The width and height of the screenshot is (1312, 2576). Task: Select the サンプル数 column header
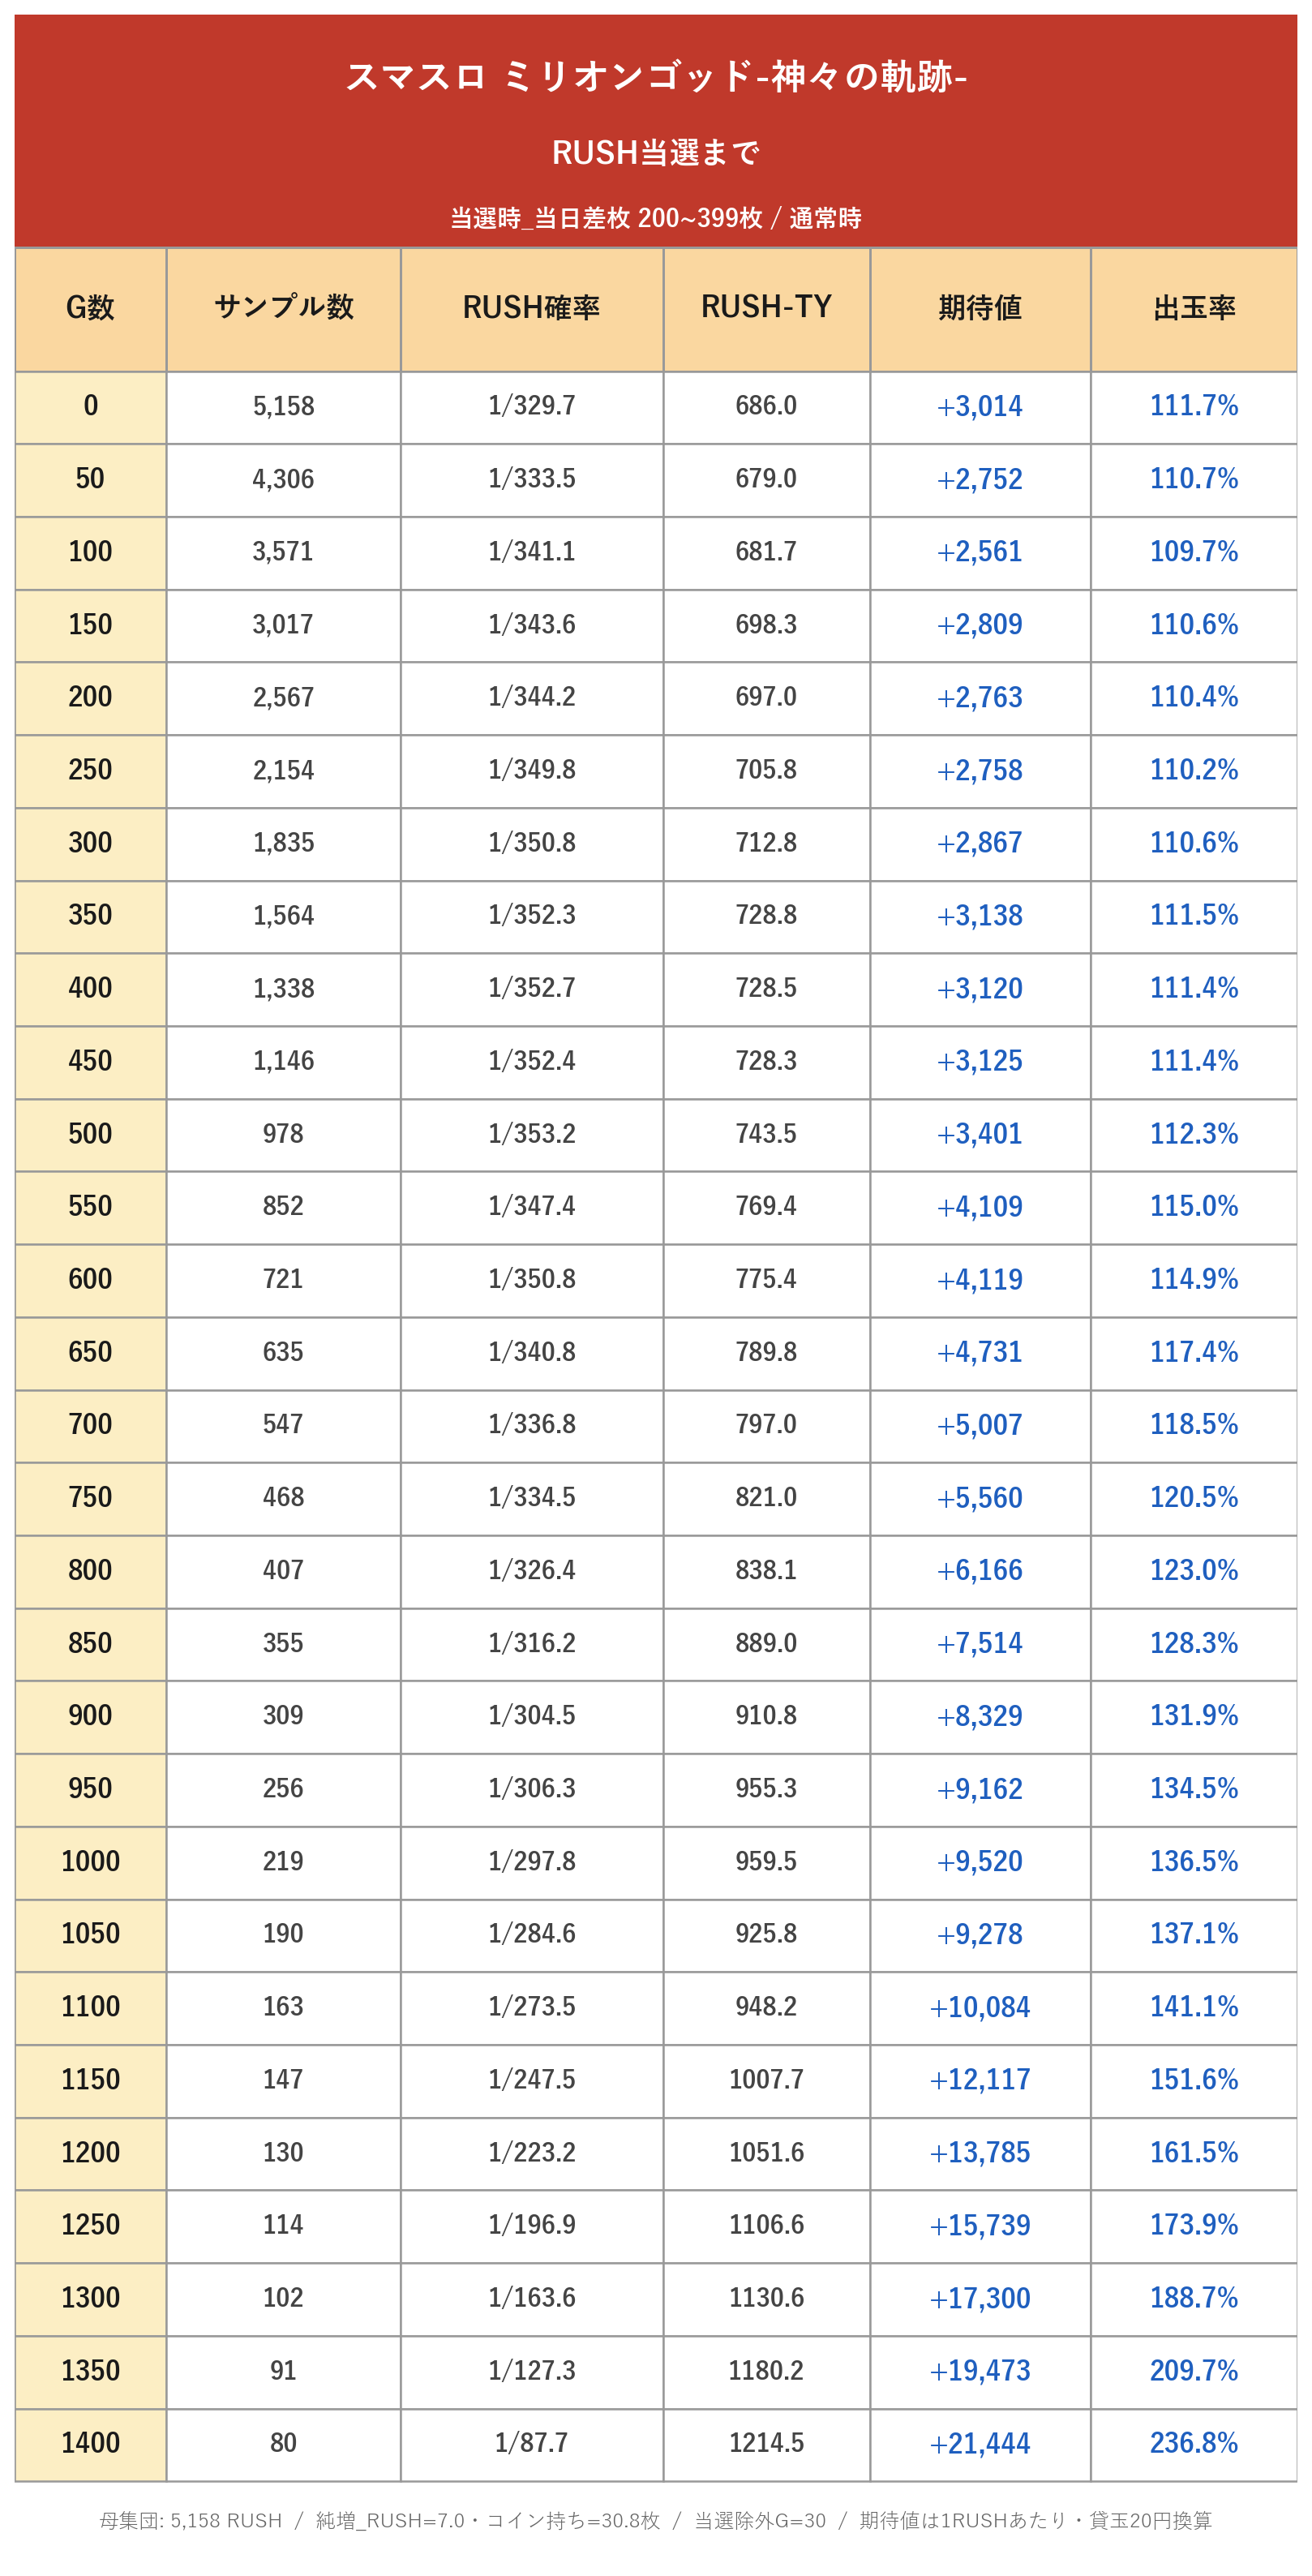(284, 309)
